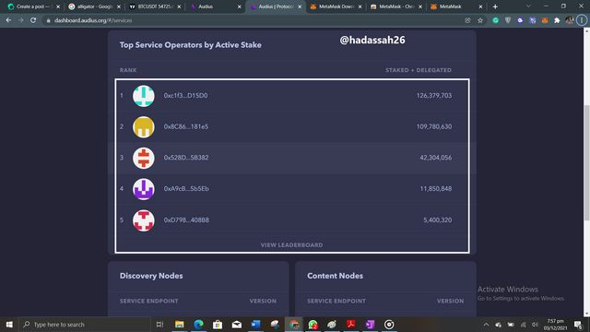Screen dimensions: 590x332
Task: Open operator 0xA9cB...5b5Eb
Action: coord(186,189)
